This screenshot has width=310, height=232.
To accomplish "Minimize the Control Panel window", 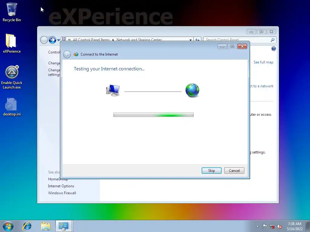I will (251, 32).
